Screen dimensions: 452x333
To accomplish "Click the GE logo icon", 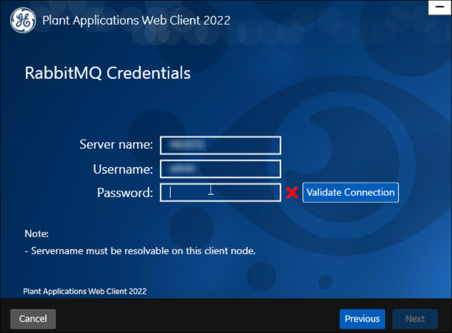I will 23,20.
